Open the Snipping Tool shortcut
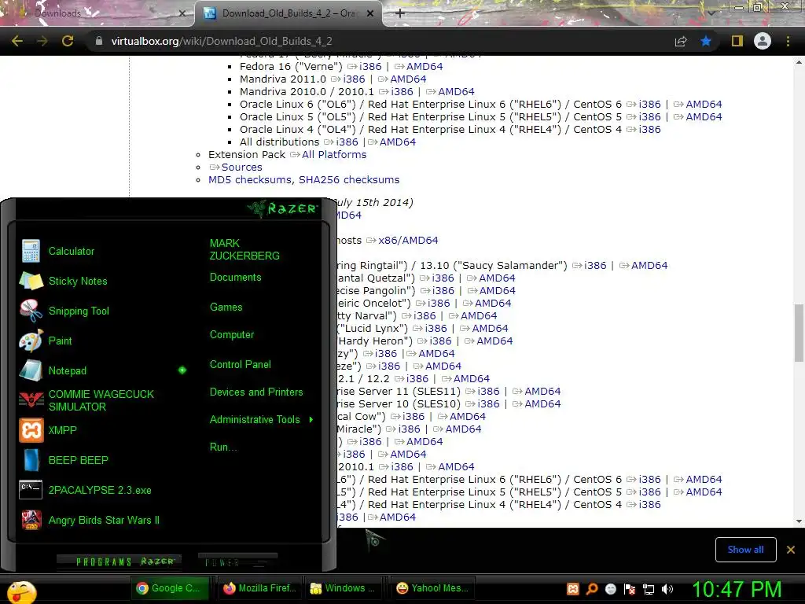 tap(64, 311)
